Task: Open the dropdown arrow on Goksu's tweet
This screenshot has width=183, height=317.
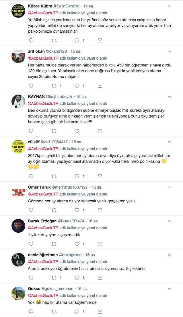Action: (x=170, y=288)
